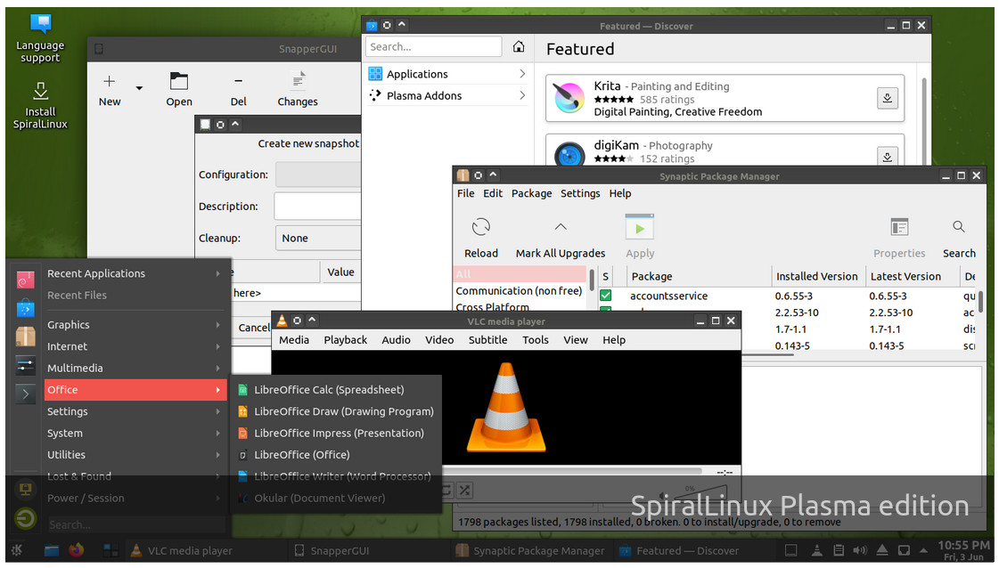Click the Discover shopping-bag favorite in launcher

click(x=26, y=308)
